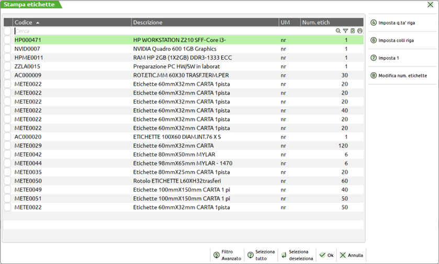This screenshot has height=264, width=439.
Task: Click Seleziona tutto button
Action: click(x=261, y=255)
